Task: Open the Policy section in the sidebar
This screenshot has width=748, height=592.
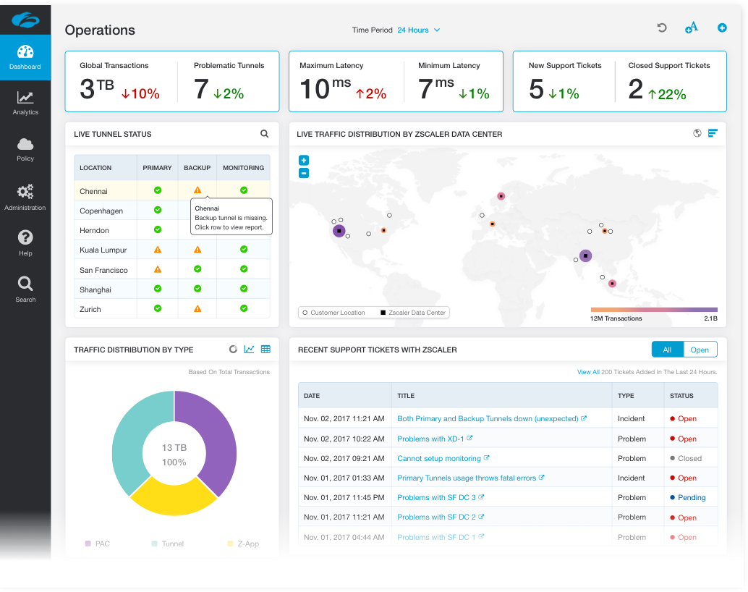Action: point(25,149)
